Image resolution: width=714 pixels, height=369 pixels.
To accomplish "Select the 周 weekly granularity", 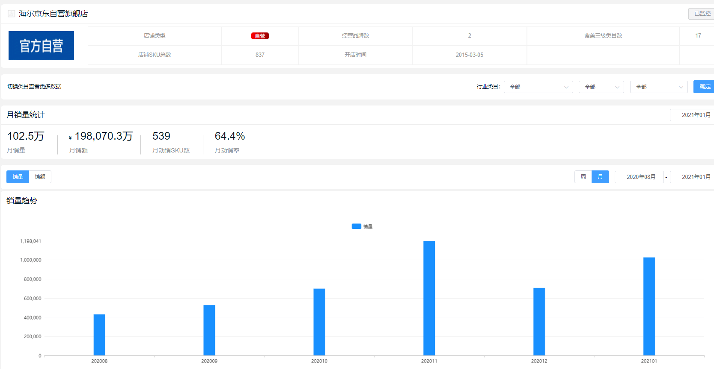I will (x=583, y=177).
